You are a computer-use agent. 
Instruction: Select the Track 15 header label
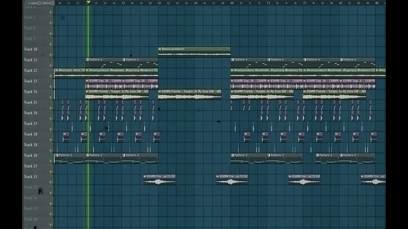(31, 102)
